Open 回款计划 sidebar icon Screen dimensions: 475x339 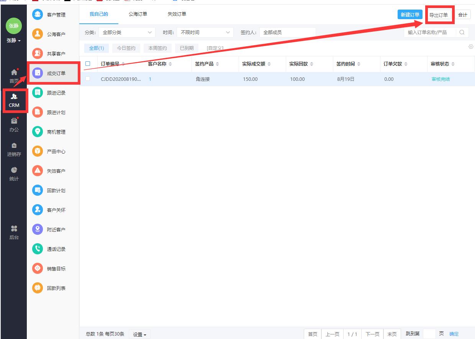[38, 190]
